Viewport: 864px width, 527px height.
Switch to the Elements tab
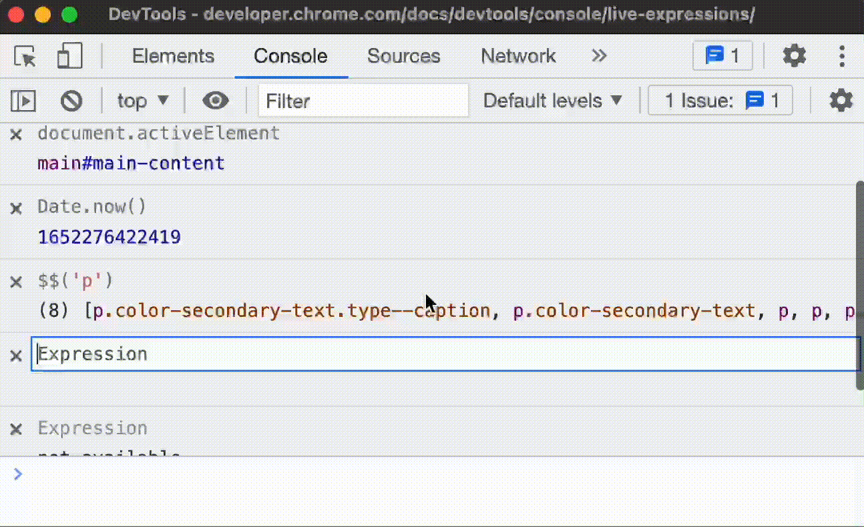click(173, 56)
